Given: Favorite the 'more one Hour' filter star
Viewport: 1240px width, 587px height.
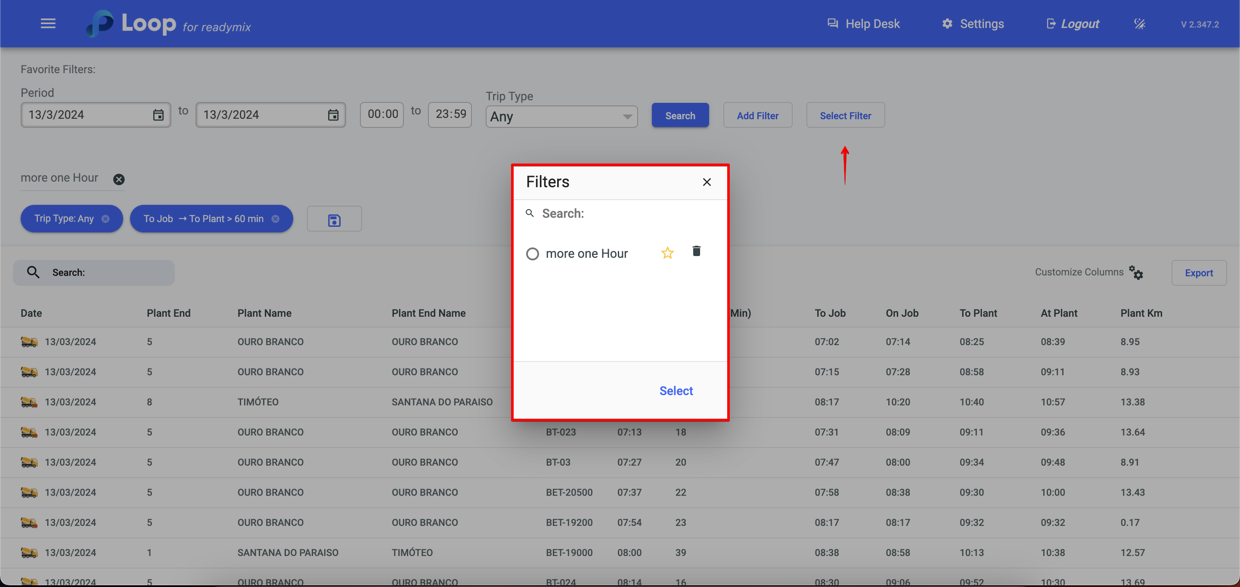Looking at the screenshot, I should pyautogui.click(x=667, y=253).
